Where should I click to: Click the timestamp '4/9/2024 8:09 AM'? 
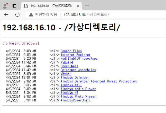coord(21,74)
